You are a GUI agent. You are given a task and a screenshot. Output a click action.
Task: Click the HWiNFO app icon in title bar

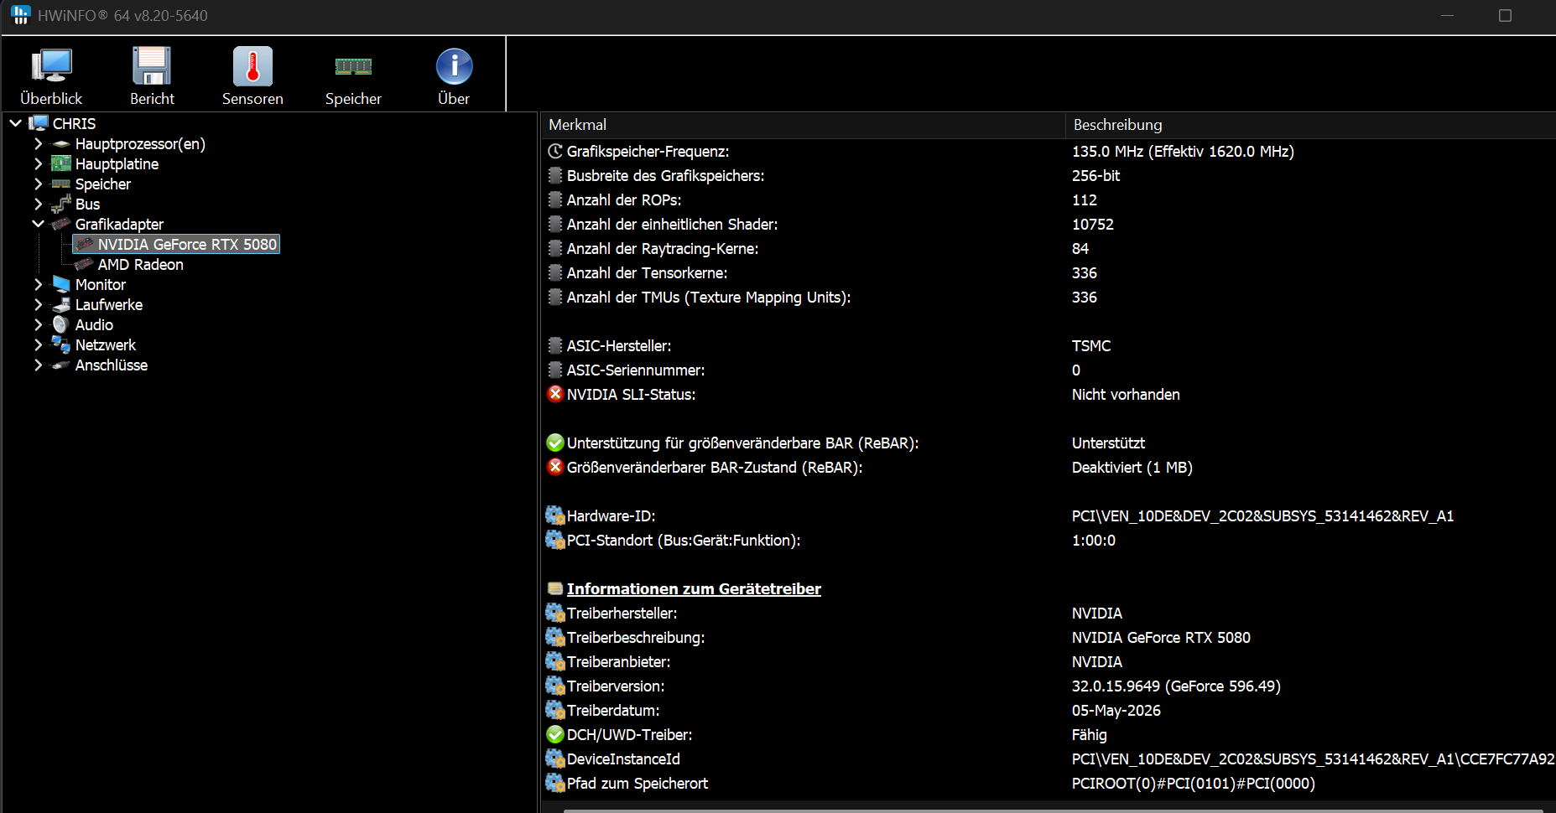pos(21,15)
